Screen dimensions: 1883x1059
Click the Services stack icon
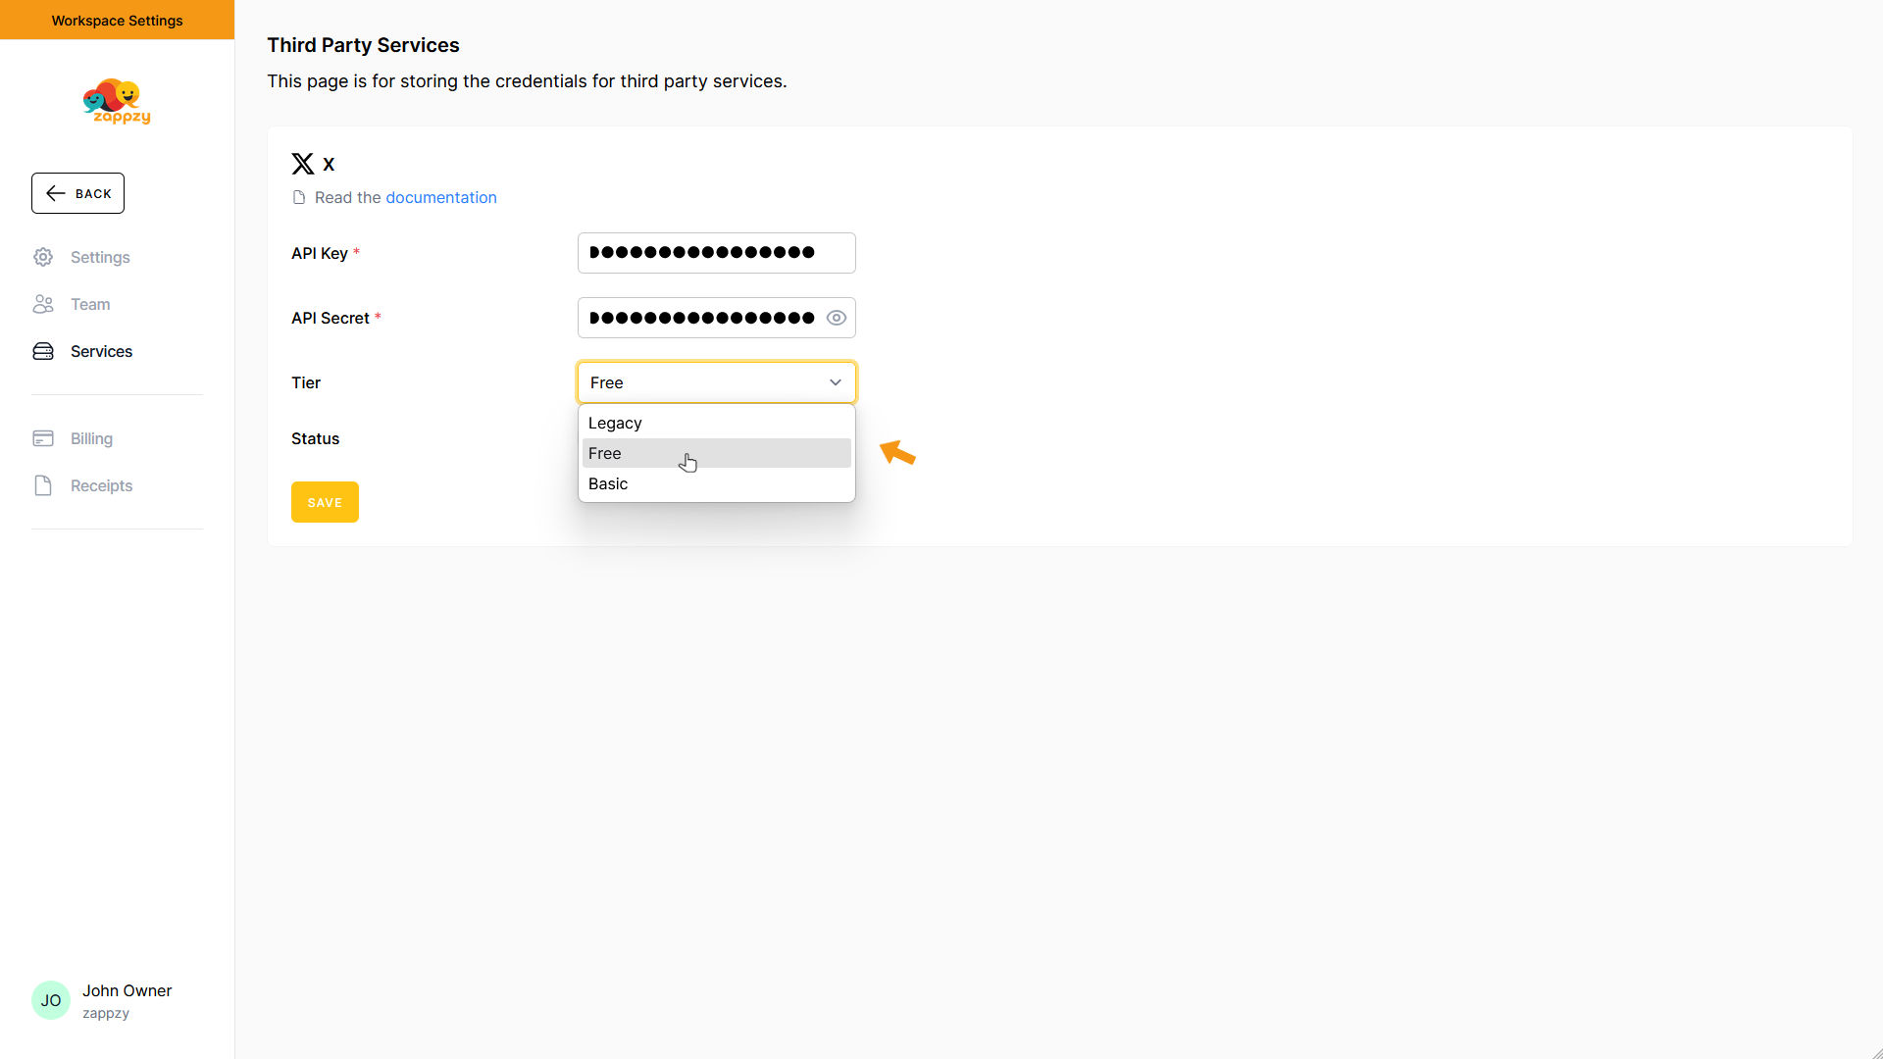coord(43,351)
